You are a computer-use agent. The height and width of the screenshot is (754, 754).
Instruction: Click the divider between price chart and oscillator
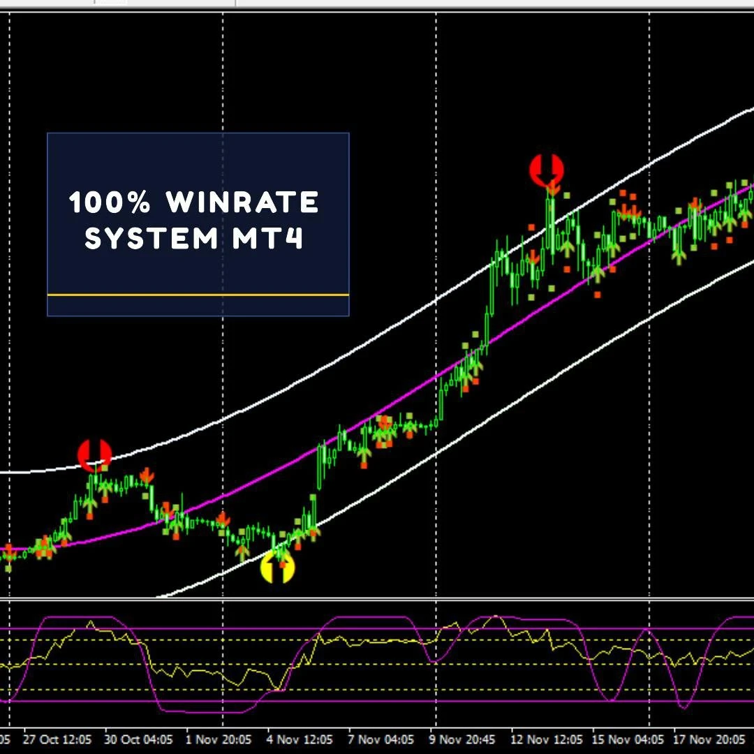coord(377,599)
